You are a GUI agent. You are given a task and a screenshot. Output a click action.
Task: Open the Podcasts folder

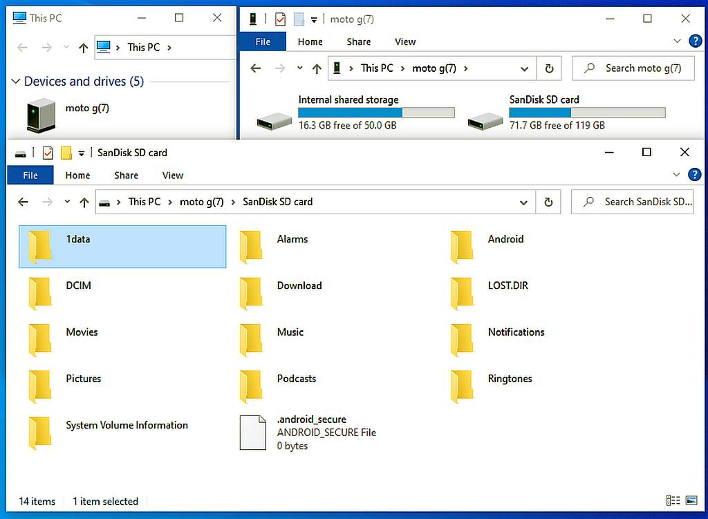(x=278, y=386)
